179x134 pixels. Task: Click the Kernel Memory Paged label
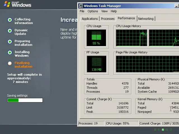click(x=142, y=107)
